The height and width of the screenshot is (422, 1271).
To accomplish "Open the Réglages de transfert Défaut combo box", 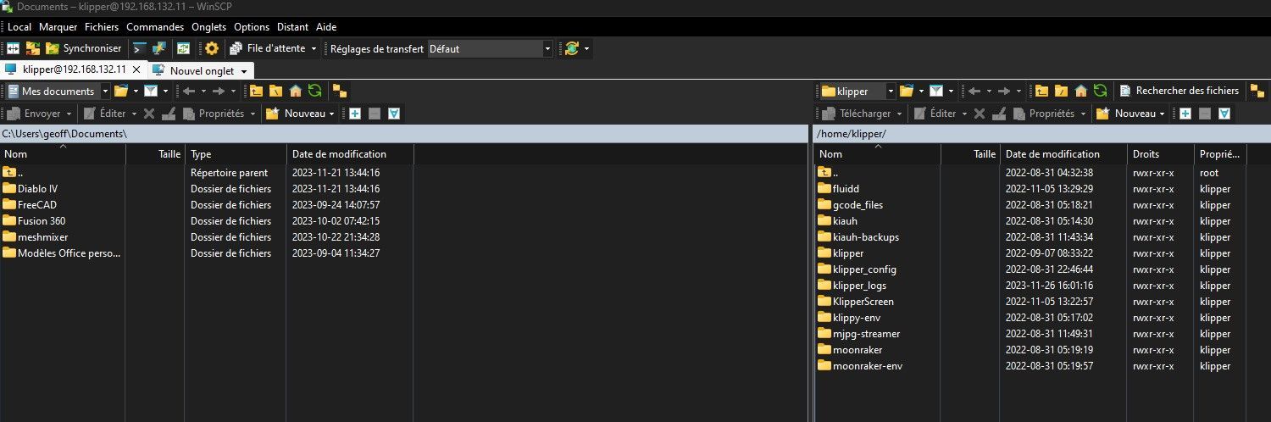I will (x=491, y=49).
